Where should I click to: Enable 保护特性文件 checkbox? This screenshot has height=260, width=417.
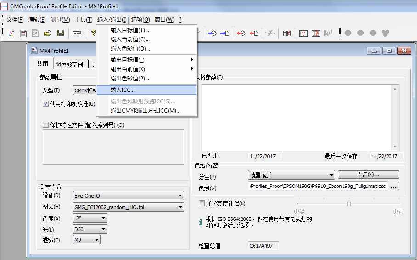[45, 125]
